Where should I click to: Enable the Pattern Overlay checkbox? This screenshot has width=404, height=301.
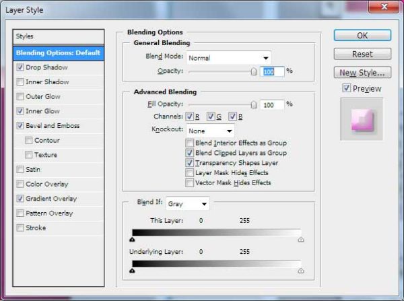coord(20,213)
